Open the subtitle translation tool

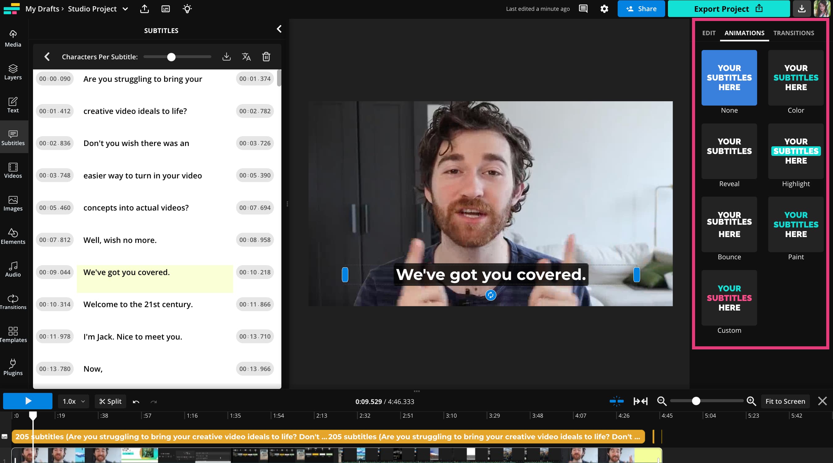click(x=247, y=56)
